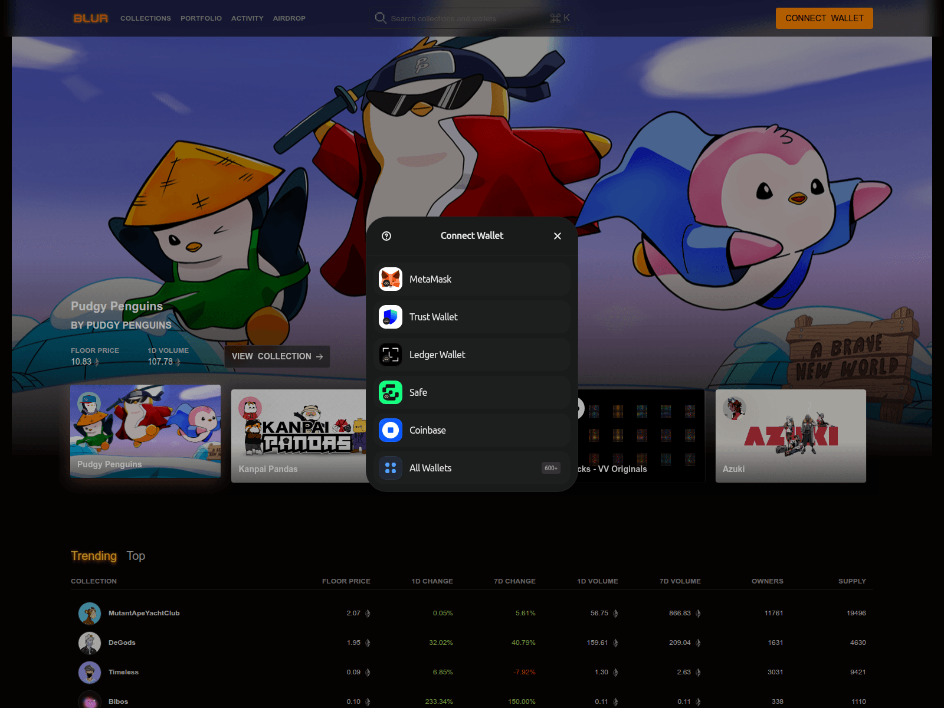Click the search magnifier icon
Image resolution: width=944 pixels, height=708 pixels.
point(381,18)
